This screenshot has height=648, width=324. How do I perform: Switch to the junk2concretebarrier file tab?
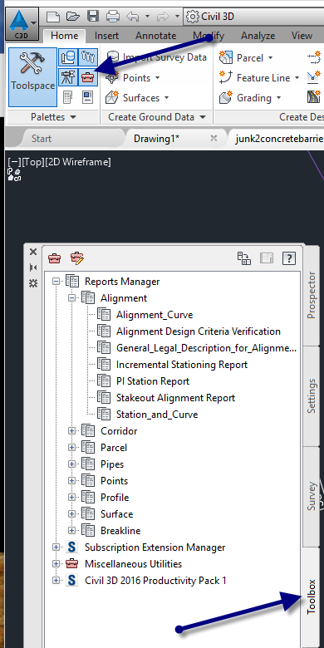pos(279,139)
